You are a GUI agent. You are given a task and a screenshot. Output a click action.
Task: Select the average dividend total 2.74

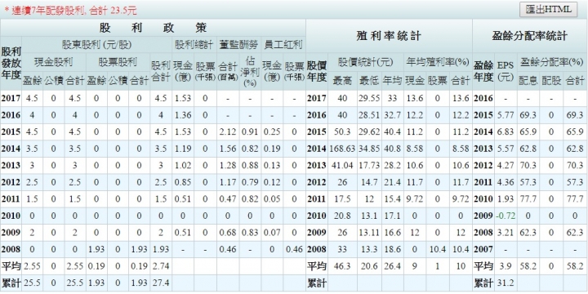[161, 266]
